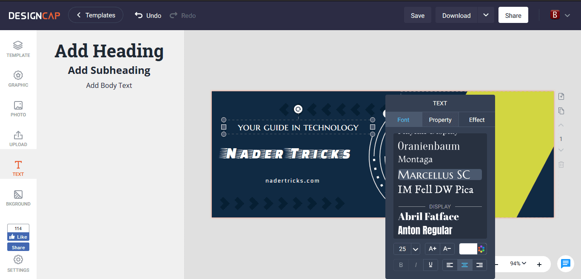Click the DesignCap logo
Screen dimensions: 581x279
[x=34, y=16]
